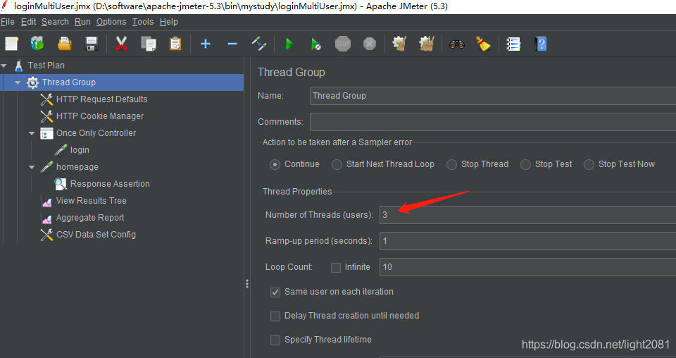
Task: Click the New test plan icon
Action: pos(12,44)
